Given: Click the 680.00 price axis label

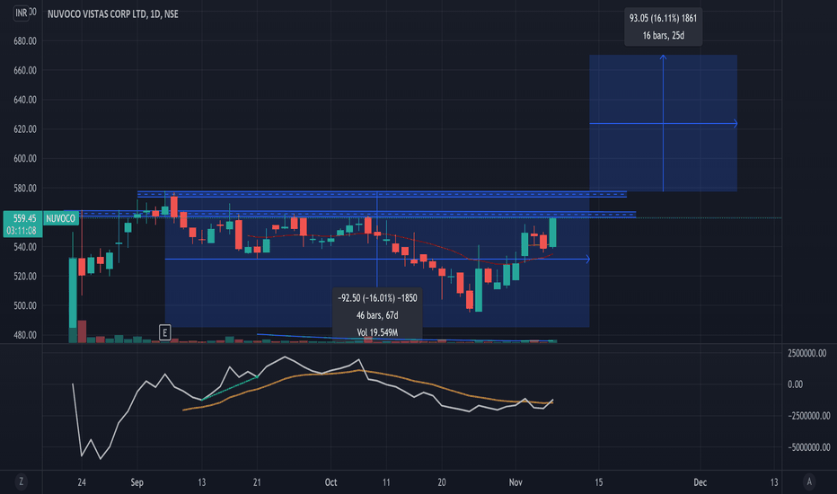Looking at the screenshot, I should point(25,41).
